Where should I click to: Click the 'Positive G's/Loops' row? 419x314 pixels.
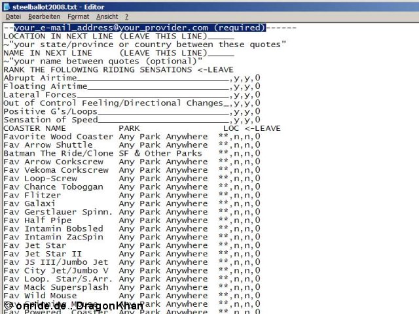point(132,111)
